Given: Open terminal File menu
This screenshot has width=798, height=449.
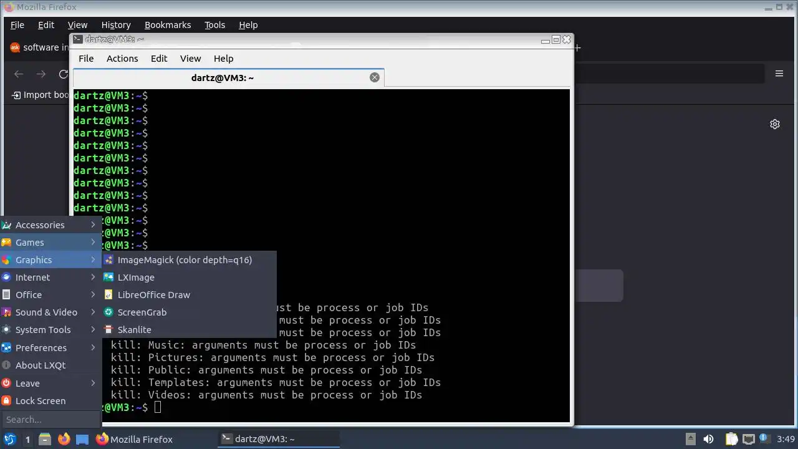Looking at the screenshot, I should 86,59.
